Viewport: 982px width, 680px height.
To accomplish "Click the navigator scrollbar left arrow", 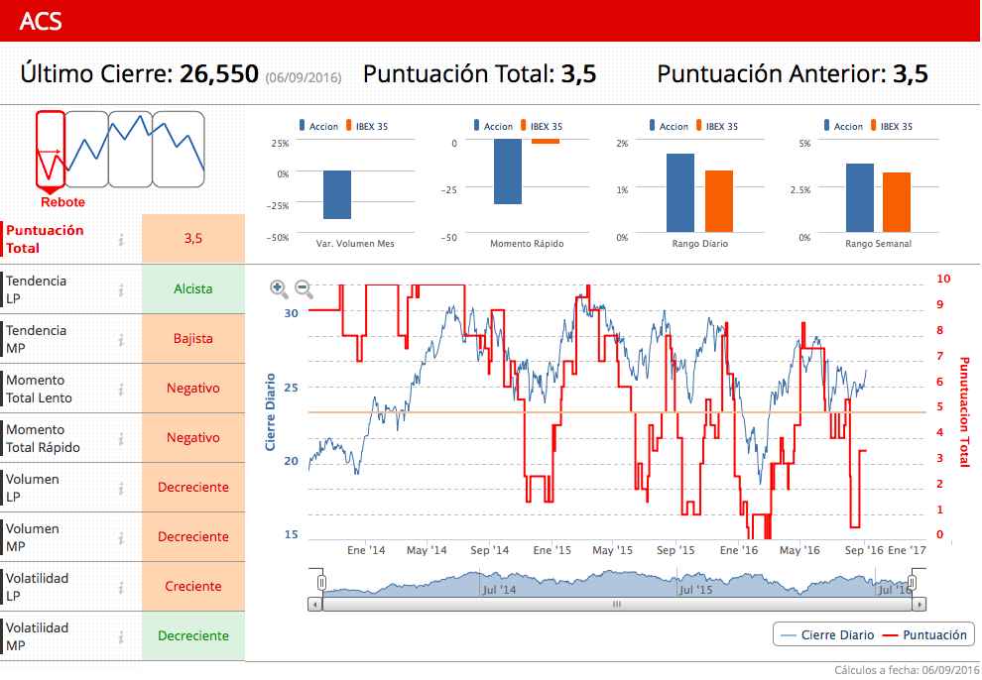I will pyautogui.click(x=315, y=605).
